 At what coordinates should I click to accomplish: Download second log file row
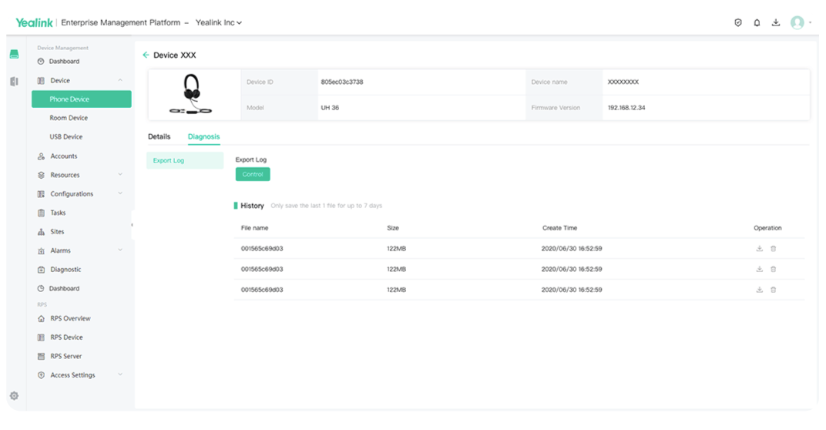(760, 269)
